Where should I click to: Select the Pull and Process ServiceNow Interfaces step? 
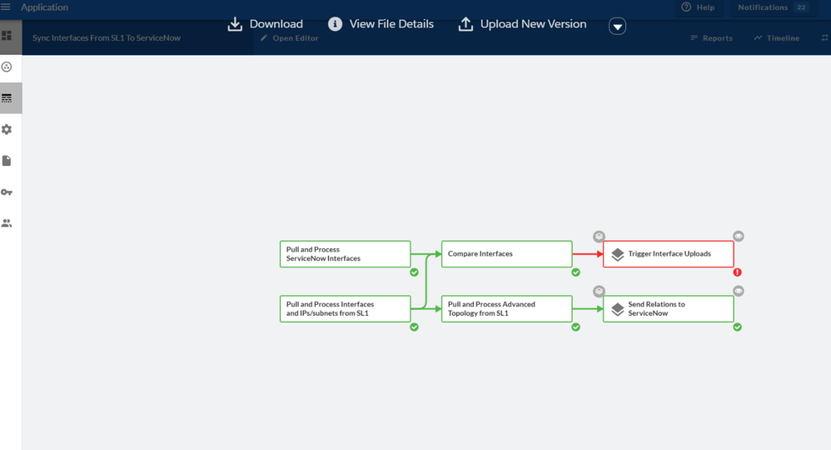(x=345, y=254)
